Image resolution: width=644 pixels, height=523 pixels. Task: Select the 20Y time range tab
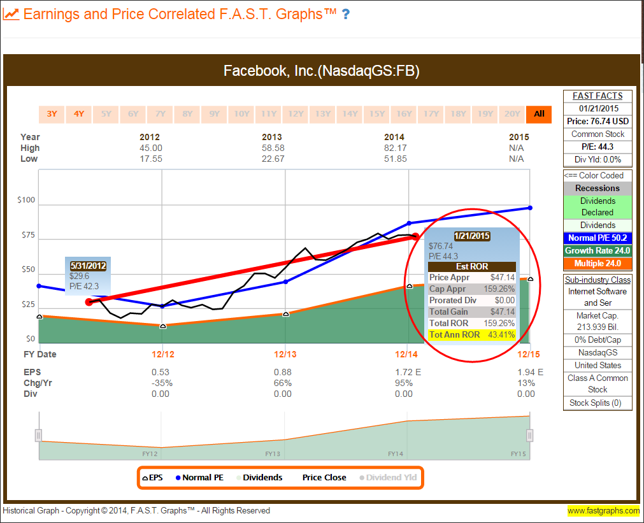[x=512, y=114]
